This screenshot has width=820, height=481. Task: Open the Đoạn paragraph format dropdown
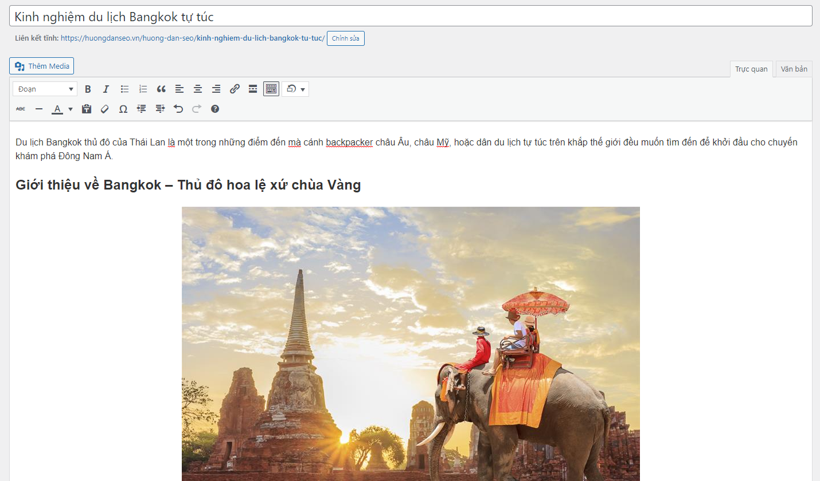coord(45,89)
